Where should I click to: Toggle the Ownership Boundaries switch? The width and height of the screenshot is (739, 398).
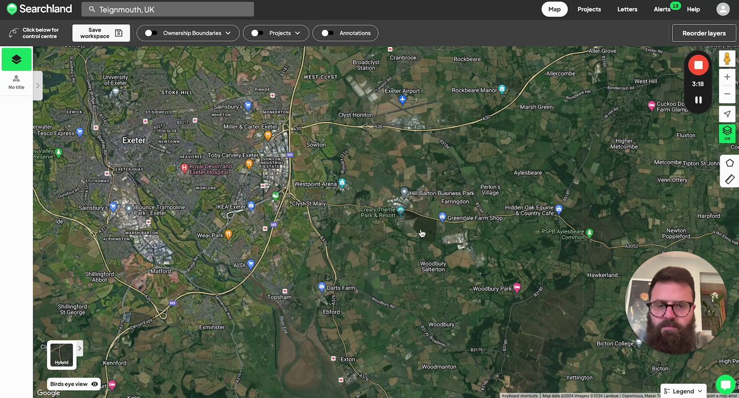click(x=151, y=33)
